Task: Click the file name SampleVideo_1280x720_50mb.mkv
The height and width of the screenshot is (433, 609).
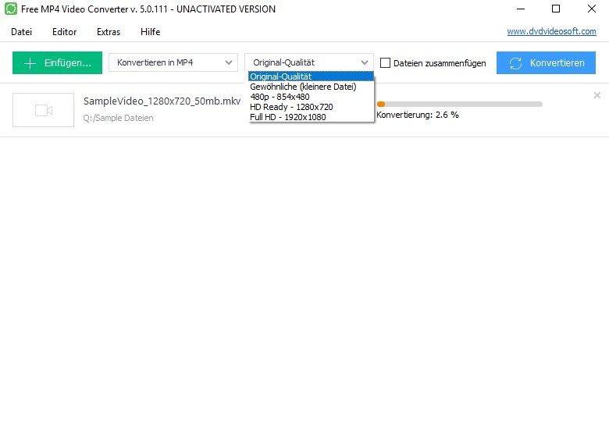Action: click(162, 101)
